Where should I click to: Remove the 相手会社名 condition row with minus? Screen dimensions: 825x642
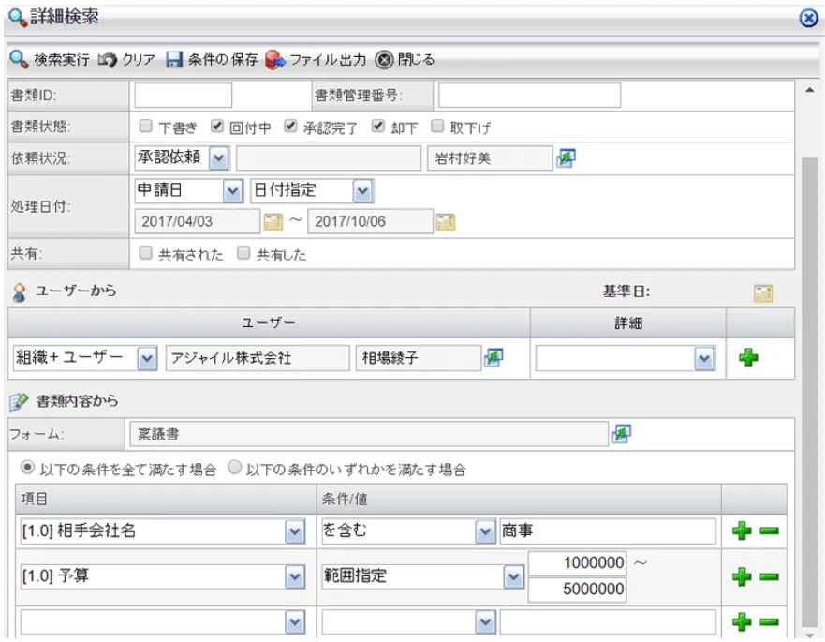tap(769, 530)
